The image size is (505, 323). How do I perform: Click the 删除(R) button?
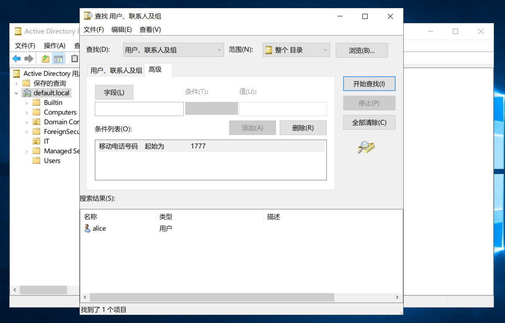click(x=302, y=128)
